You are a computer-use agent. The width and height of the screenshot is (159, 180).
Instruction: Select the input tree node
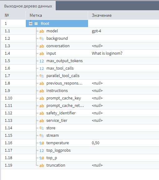tap(51, 53)
